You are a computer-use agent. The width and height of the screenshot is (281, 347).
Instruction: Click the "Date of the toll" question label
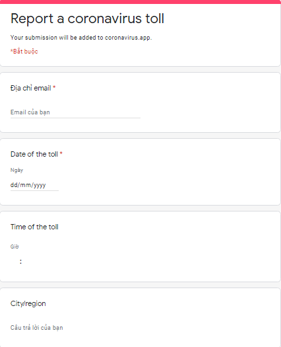pyautogui.click(x=34, y=154)
